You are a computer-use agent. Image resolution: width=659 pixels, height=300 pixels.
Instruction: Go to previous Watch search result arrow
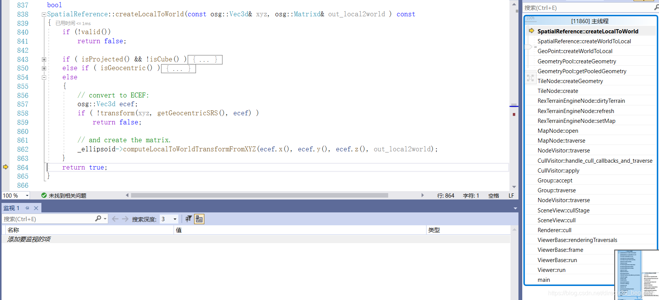[115, 219]
